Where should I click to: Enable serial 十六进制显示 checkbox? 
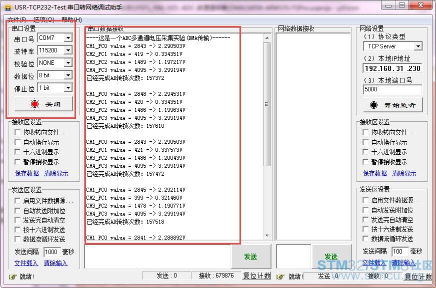point(17,152)
